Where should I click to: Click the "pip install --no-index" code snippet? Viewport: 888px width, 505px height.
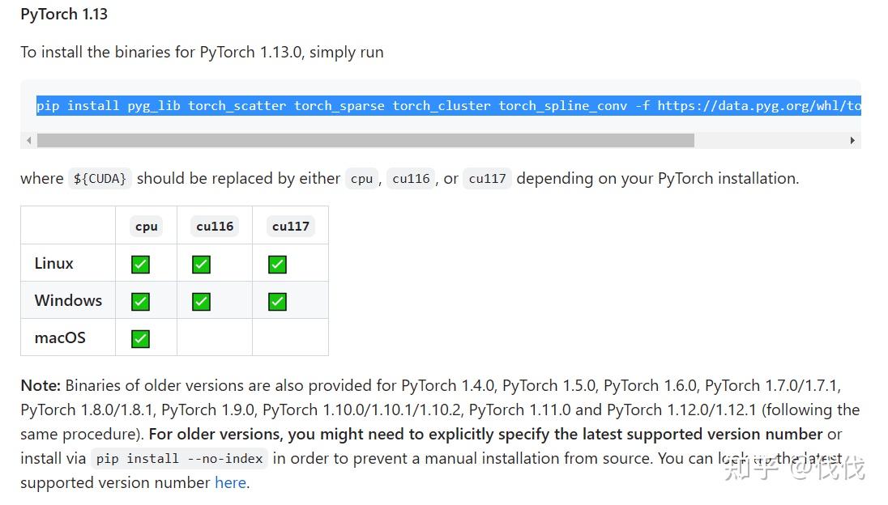[x=180, y=458]
